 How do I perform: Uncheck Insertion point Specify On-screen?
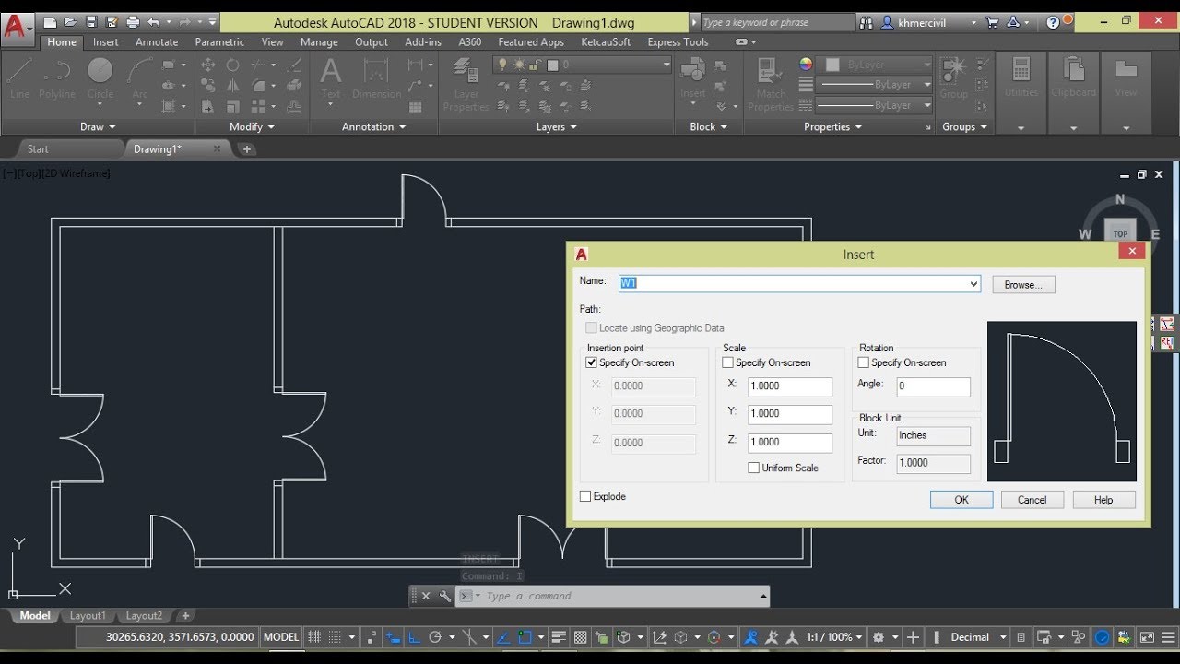click(592, 362)
